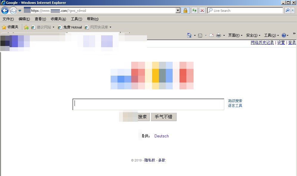
Task: Open the 查看(V) menu
Action: pyautogui.click(x=40, y=19)
